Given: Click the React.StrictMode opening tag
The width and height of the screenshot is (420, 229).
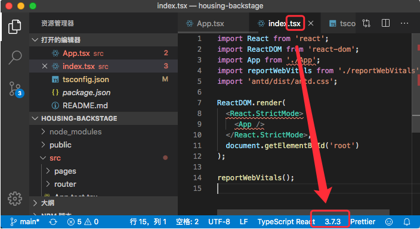Looking at the screenshot, I should tap(264, 114).
